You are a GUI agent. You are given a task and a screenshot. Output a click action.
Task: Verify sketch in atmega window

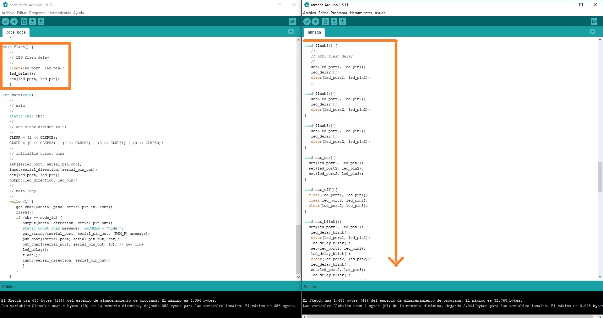(x=307, y=21)
